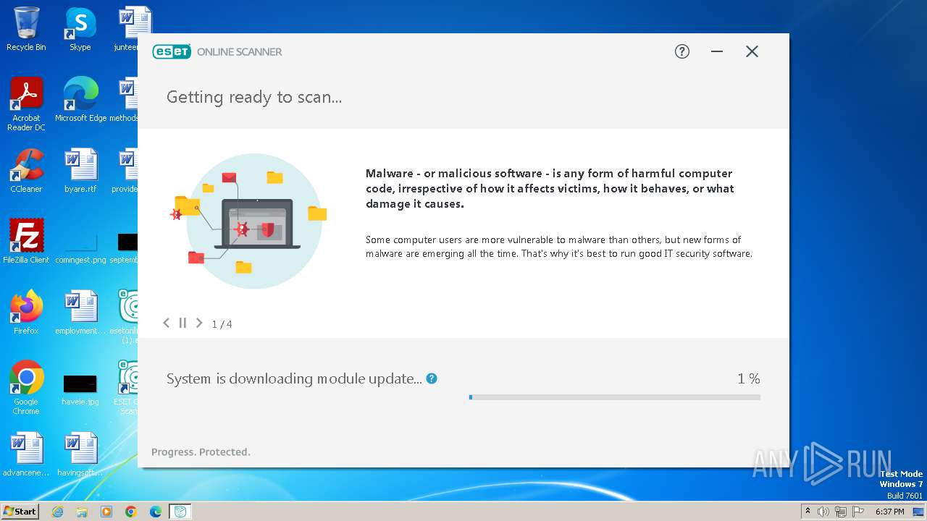Image resolution: width=927 pixels, height=521 pixels.
Task: Click the '1 %' progress value
Action: (x=749, y=378)
